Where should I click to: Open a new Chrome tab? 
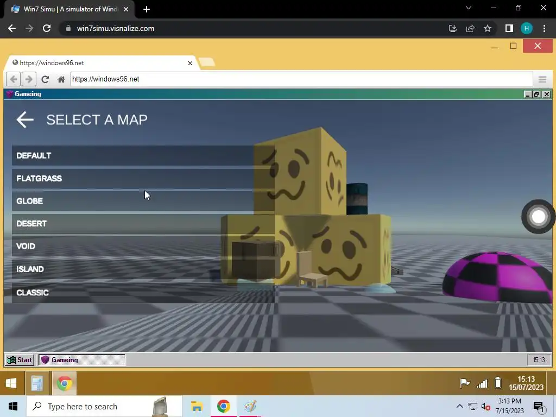pyautogui.click(x=147, y=9)
